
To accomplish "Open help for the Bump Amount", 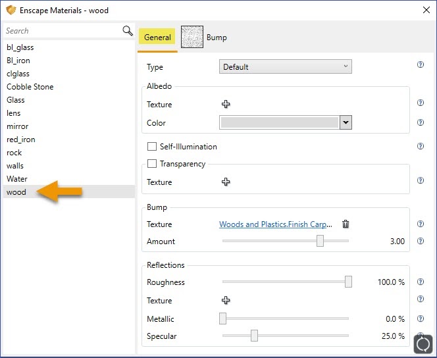I will tap(421, 241).
